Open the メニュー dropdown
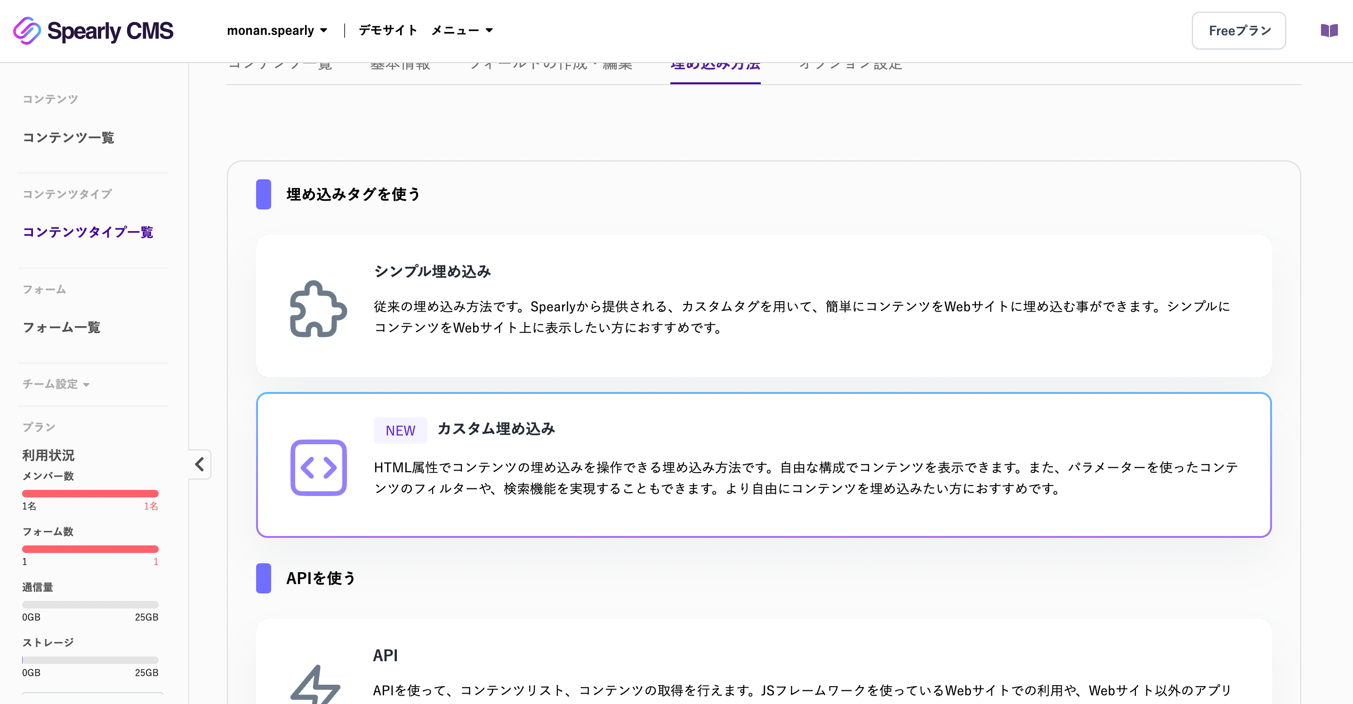 coord(462,31)
